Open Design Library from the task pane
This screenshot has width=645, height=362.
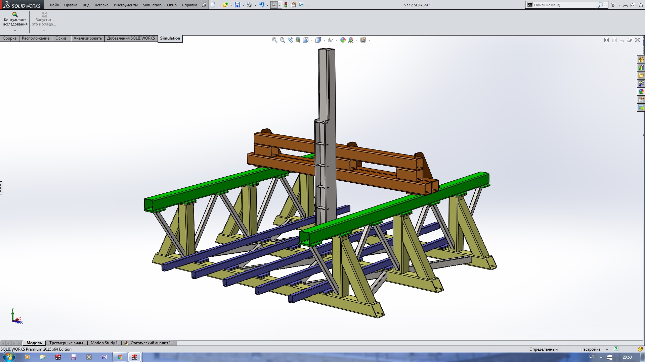pyautogui.click(x=641, y=67)
